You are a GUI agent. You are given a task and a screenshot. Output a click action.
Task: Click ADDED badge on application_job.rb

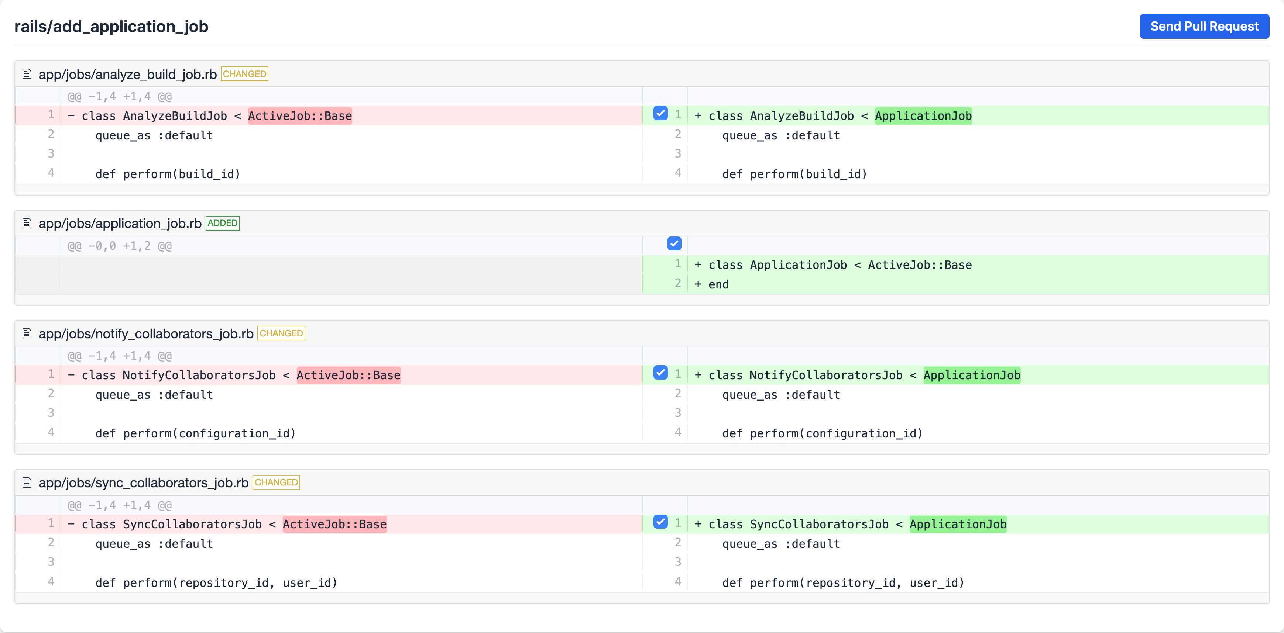(223, 223)
